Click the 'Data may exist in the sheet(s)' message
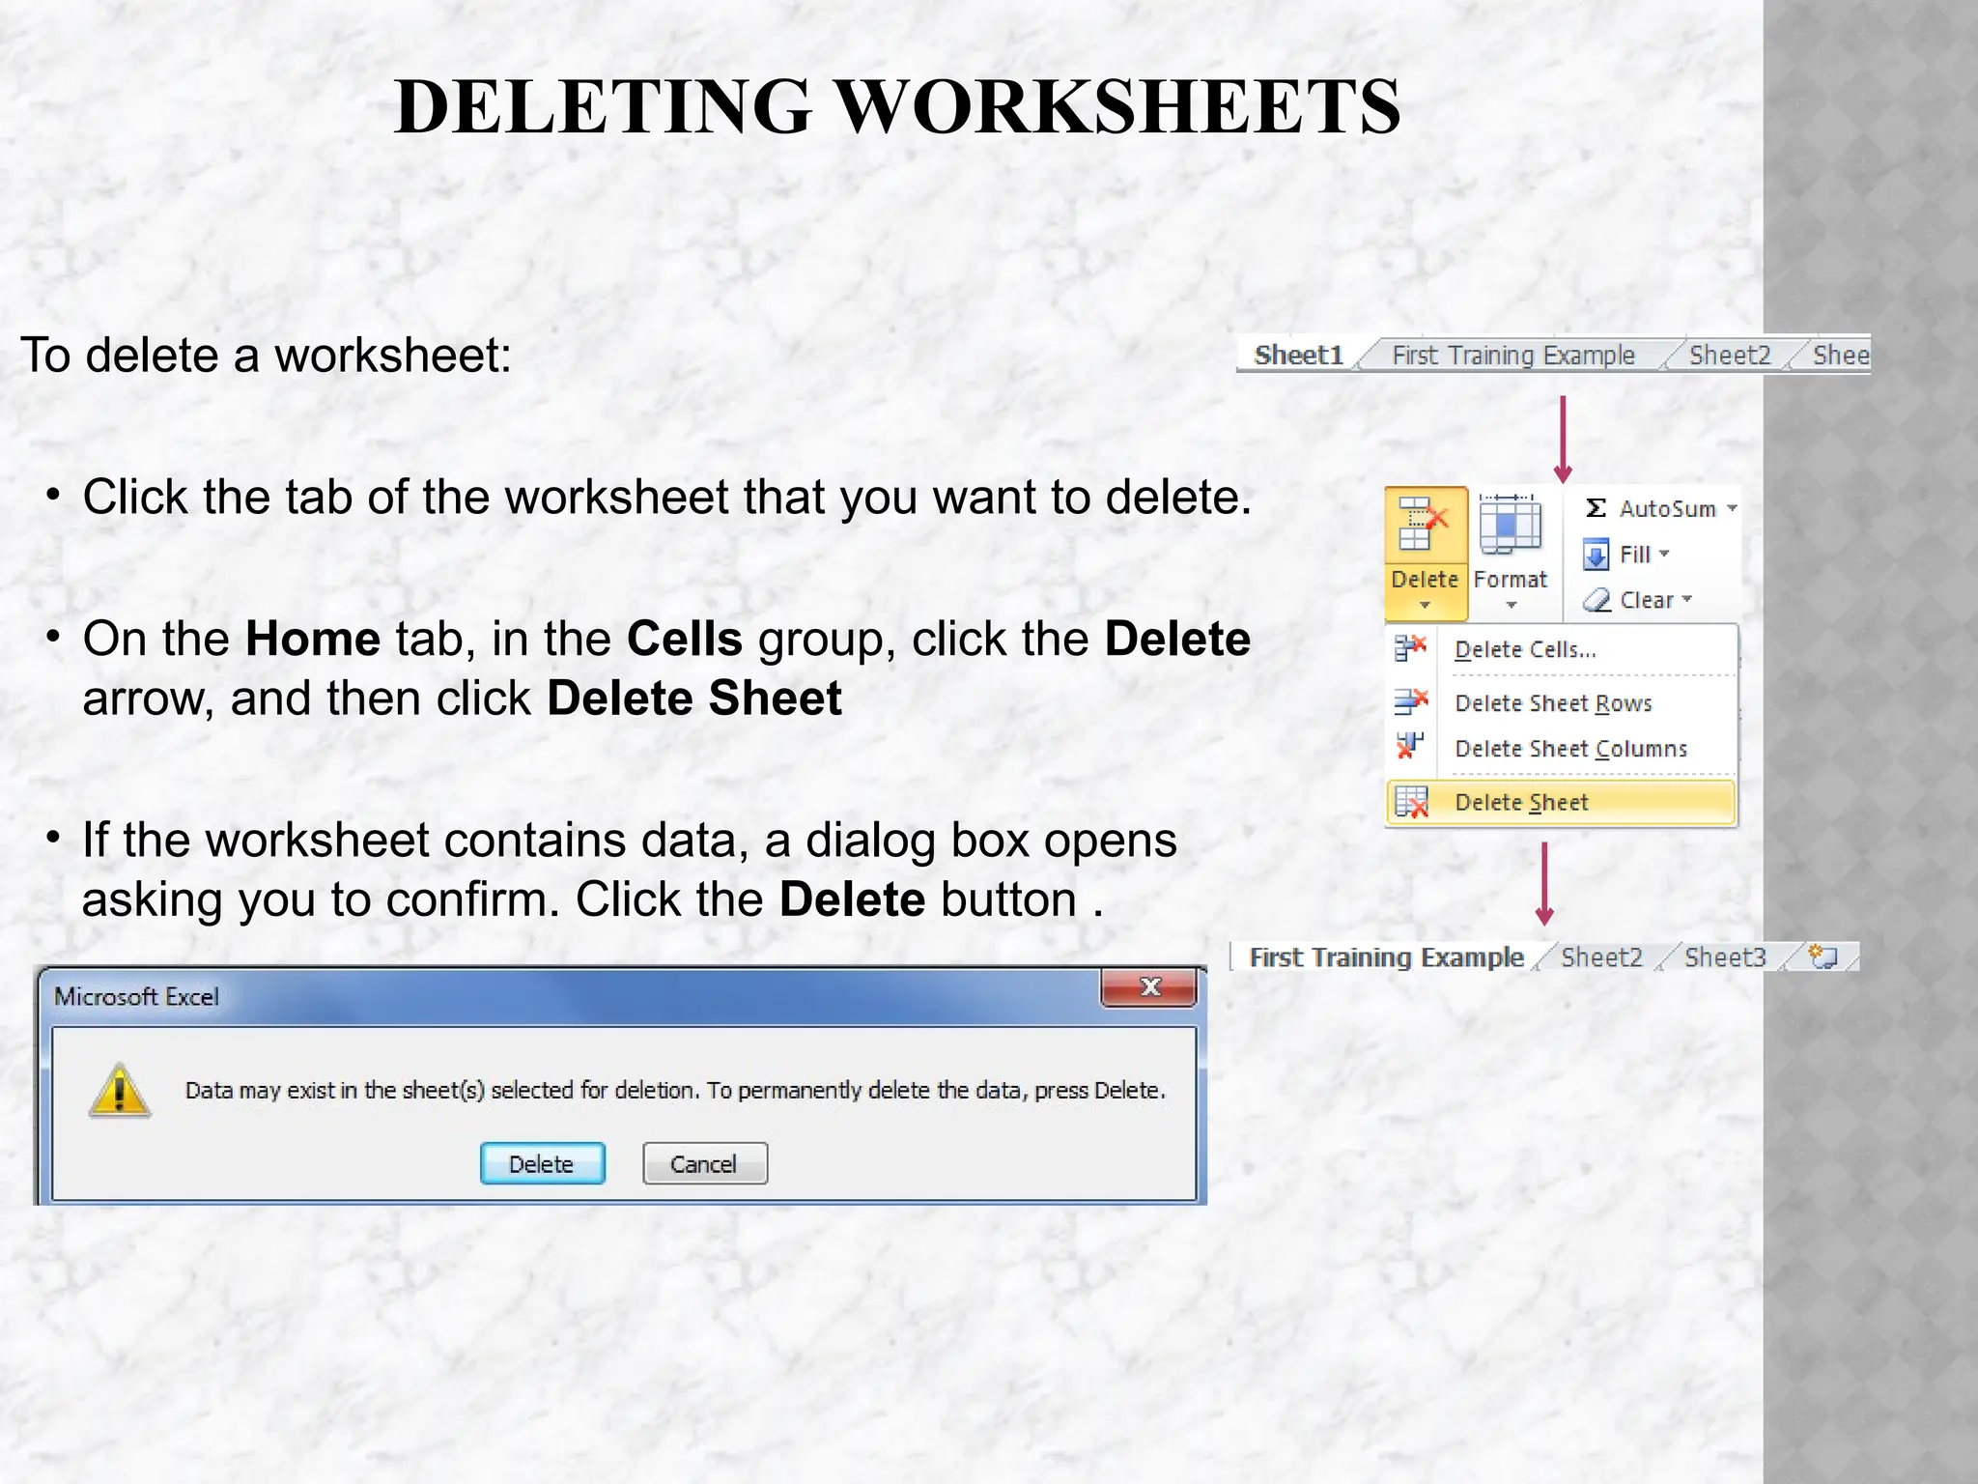 pos(675,1090)
